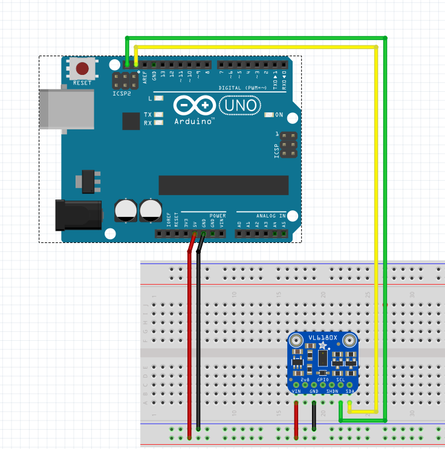Click the ON power LED
445x449 pixels.
tap(270, 115)
